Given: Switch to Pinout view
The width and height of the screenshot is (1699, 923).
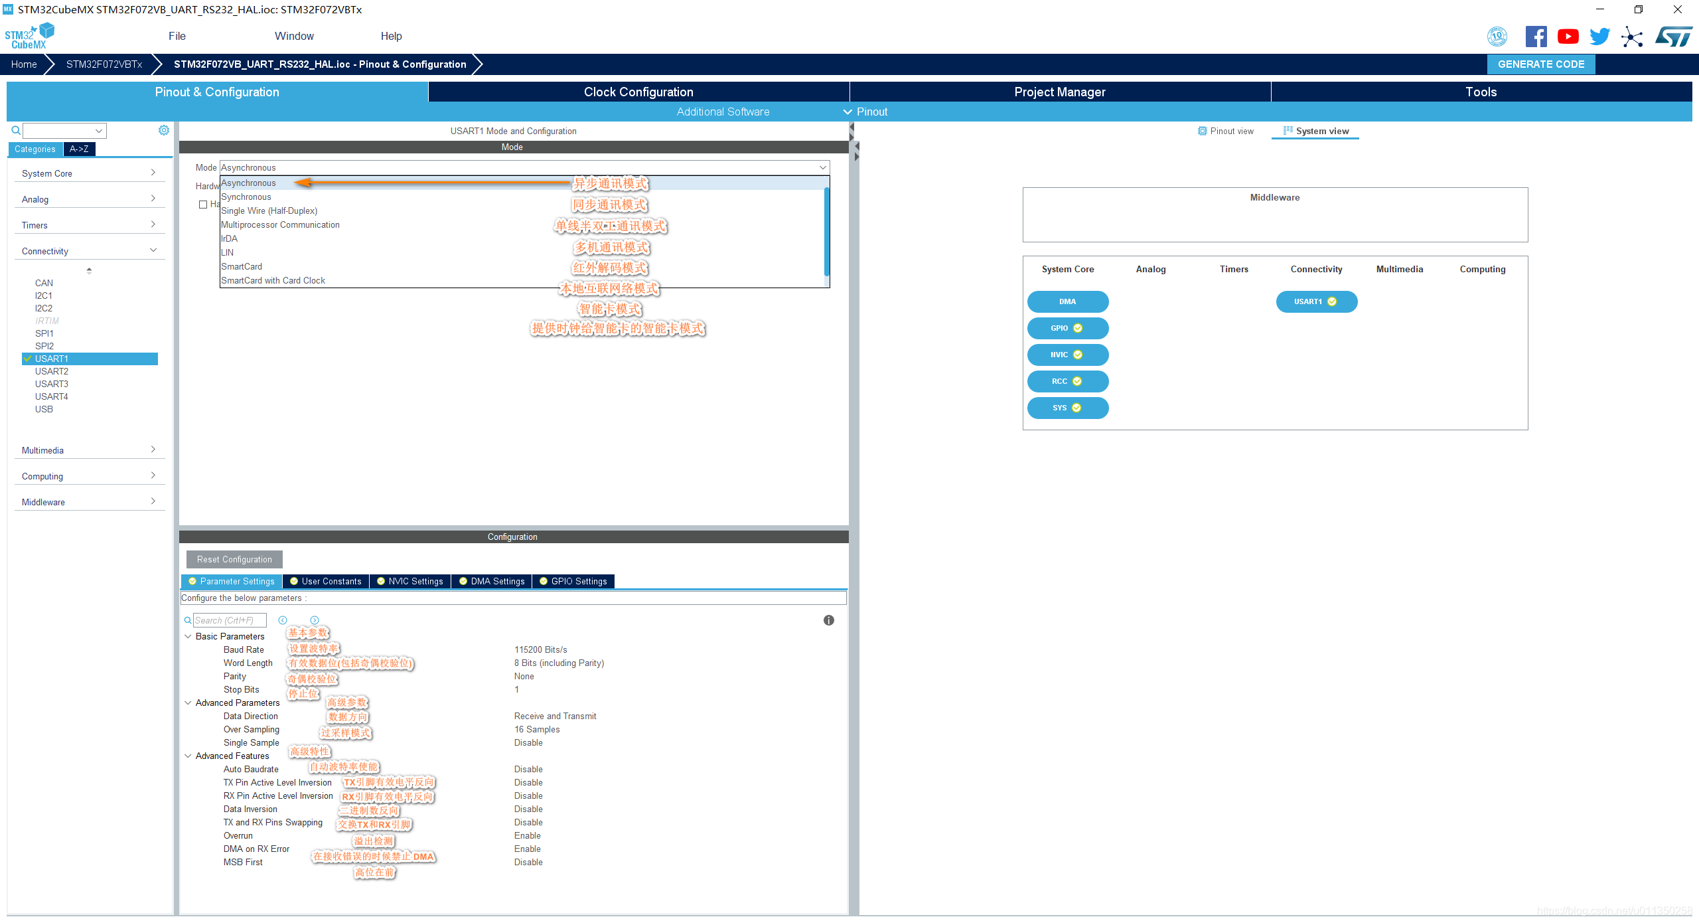Looking at the screenshot, I should coord(1225,131).
